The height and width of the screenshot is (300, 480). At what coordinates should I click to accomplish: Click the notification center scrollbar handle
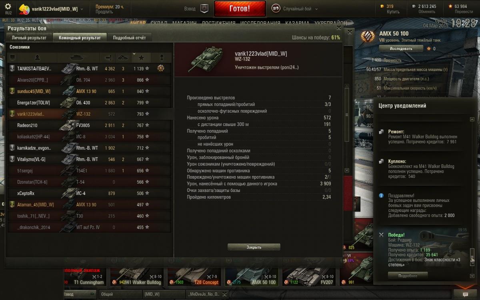coord(472,255)
